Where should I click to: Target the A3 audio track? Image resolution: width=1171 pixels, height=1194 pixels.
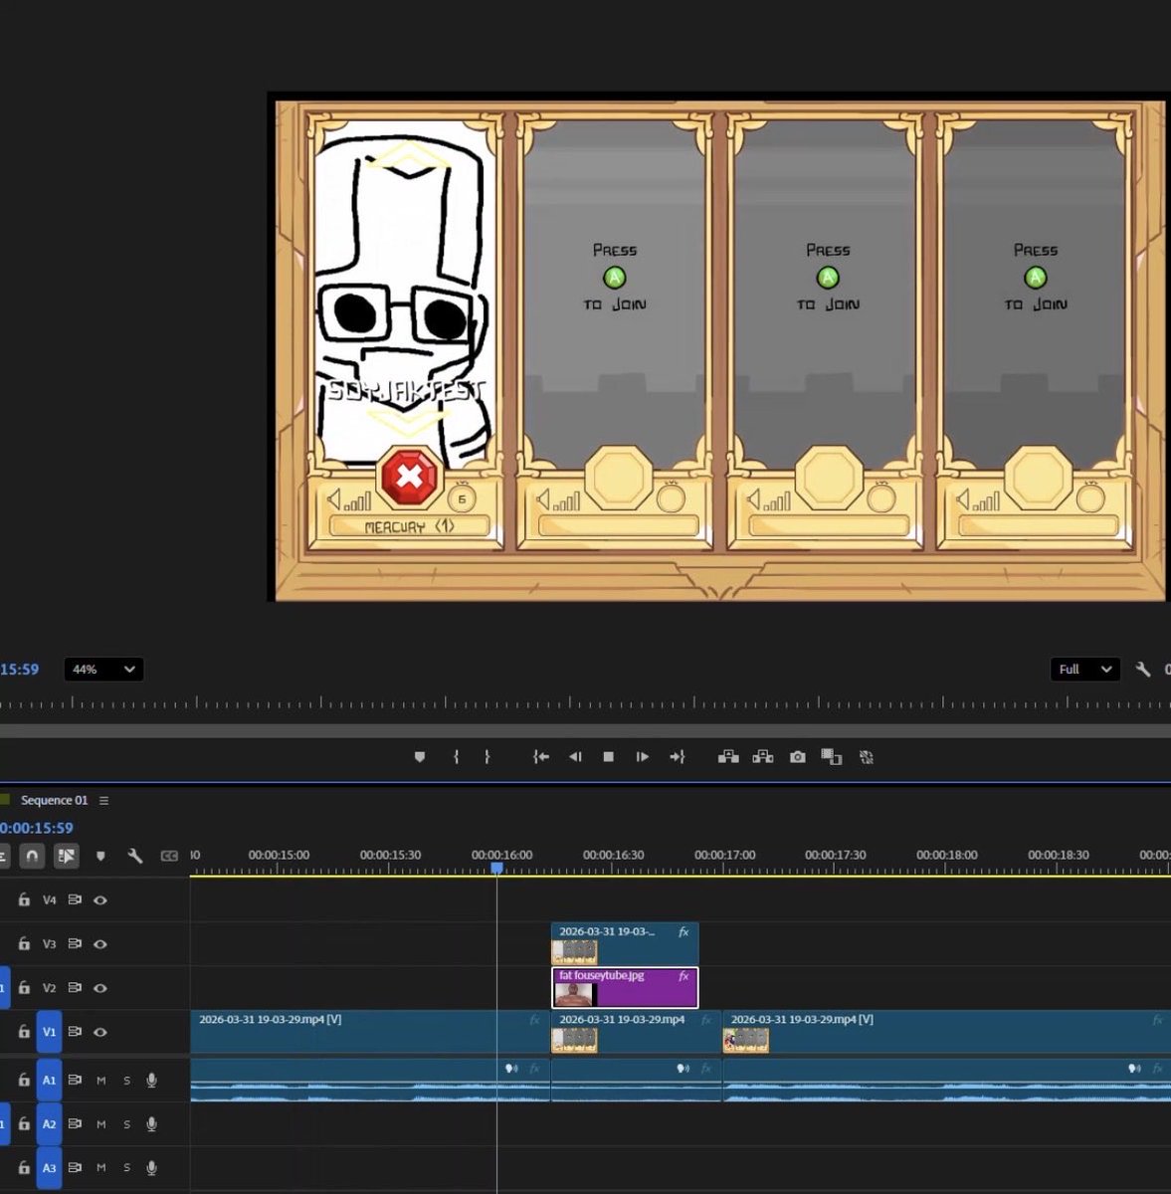(x=49, y=1168)
